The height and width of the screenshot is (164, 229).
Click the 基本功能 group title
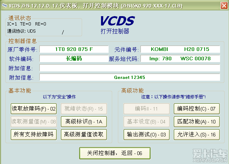[x=20, y=90]
